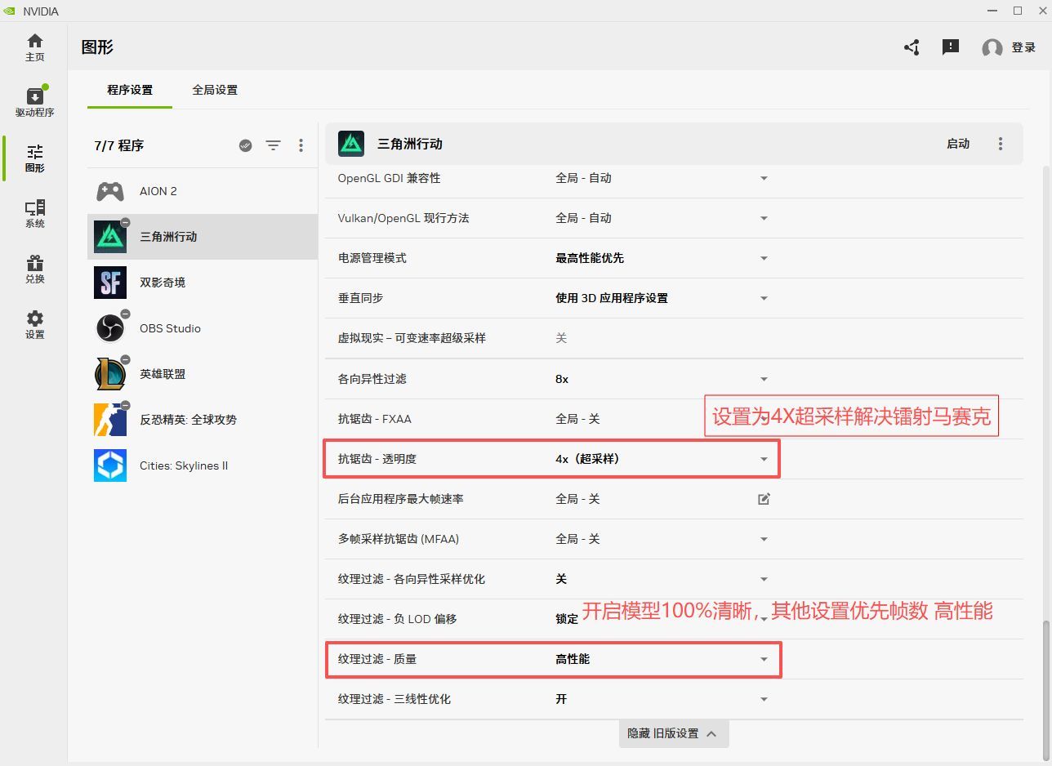Open the three-dot menu beside 启动

[x=1001, y=144]
